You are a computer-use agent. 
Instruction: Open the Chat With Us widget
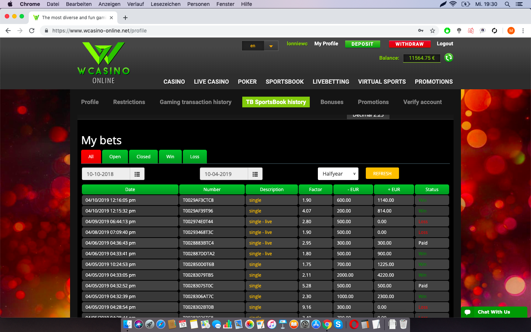494,312
